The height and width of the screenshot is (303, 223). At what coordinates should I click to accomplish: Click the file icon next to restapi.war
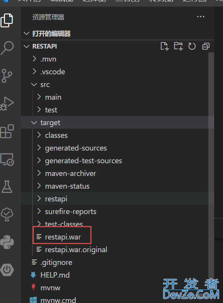click(x=39, y=237)
